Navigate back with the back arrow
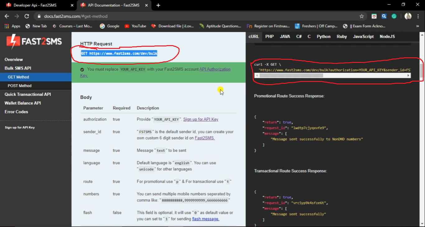 pyautogui.click(x=7, y=16)
